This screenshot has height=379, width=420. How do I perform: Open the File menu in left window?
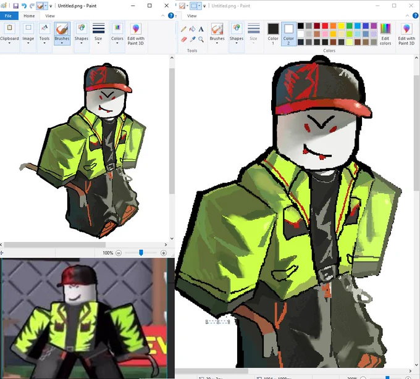(x=9, y=16)
